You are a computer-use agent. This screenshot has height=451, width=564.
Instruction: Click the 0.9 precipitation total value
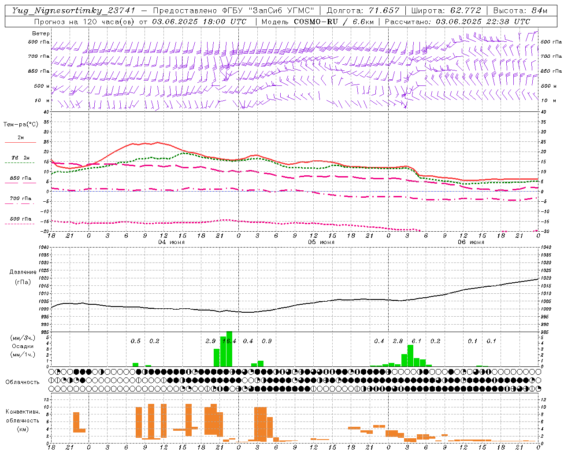(267, 341)
